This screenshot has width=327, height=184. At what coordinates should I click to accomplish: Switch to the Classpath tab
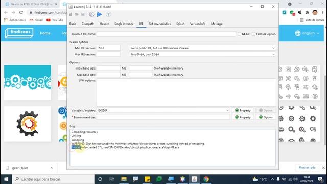point(88,24)
